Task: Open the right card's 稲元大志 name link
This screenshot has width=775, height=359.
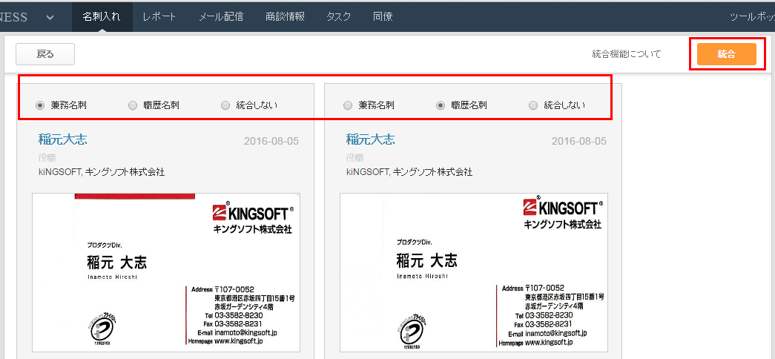Action: (371, 139)
